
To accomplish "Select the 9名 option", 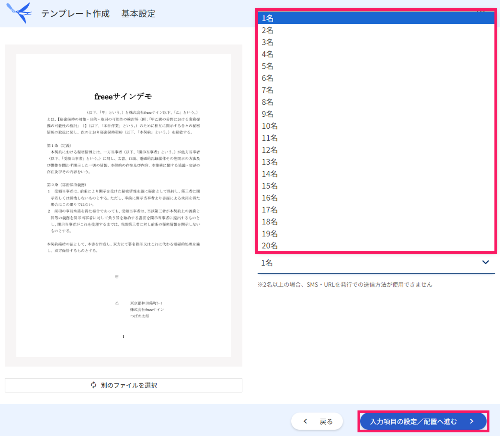I will point(376,114).
